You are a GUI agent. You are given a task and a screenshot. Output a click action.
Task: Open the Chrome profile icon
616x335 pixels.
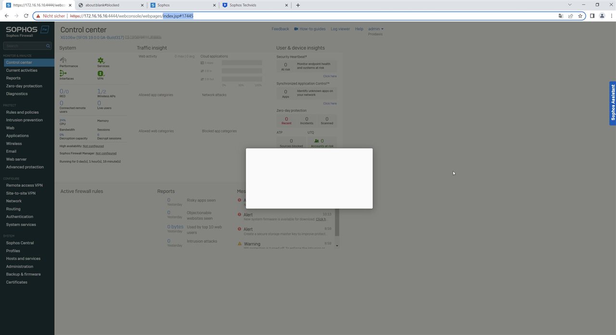(x=601, y=16)
